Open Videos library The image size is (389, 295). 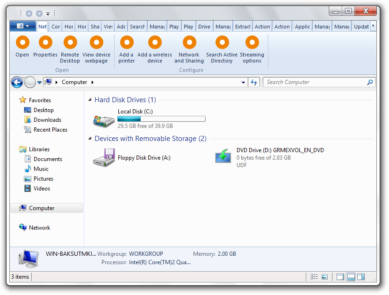[42, 189]
